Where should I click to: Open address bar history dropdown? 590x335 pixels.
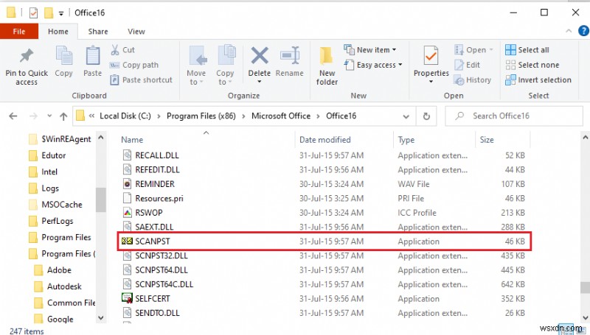coord(406,116)
